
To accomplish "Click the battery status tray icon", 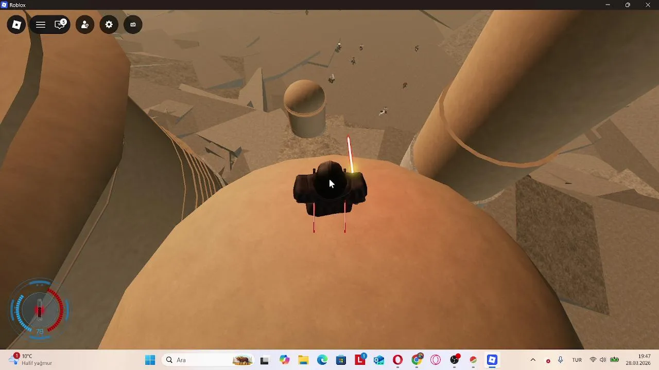I will tap(614, 360).
